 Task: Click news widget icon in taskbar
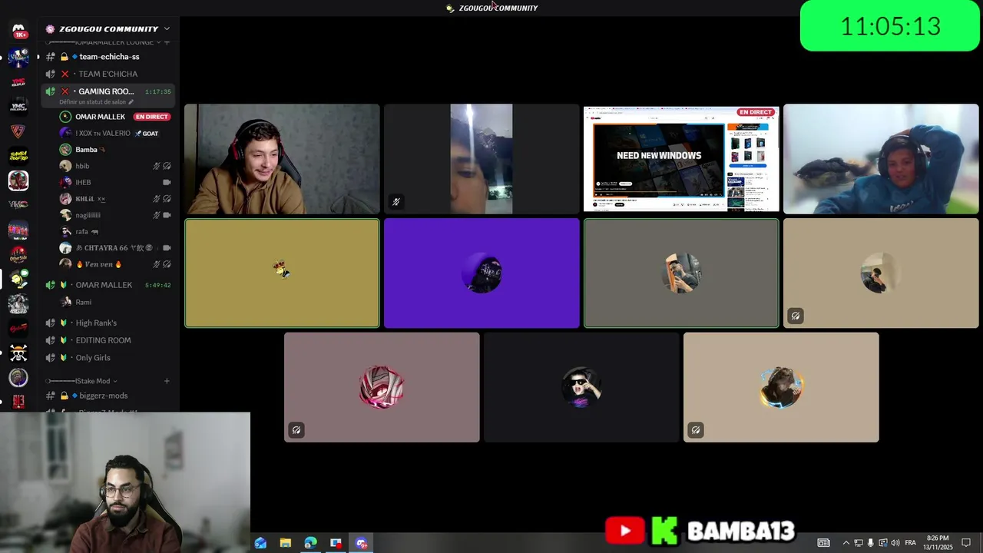[823, 543]
